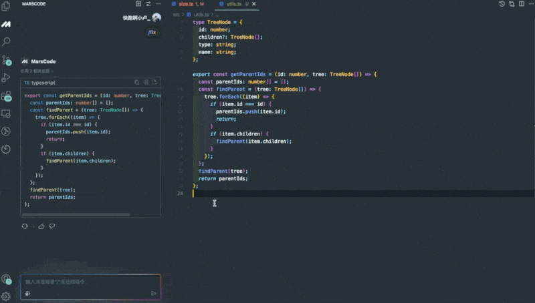The width and height of the screenshot is (535, 303).
Task: Open Source Control view
Action: tap(7, 60)
